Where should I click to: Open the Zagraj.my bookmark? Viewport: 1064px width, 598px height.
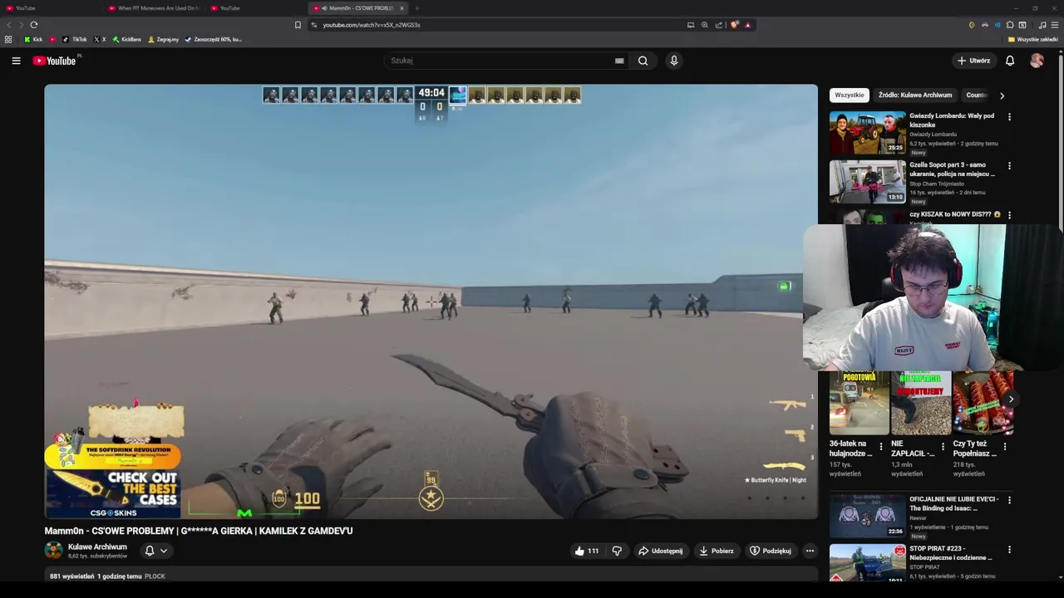point(163,39)
